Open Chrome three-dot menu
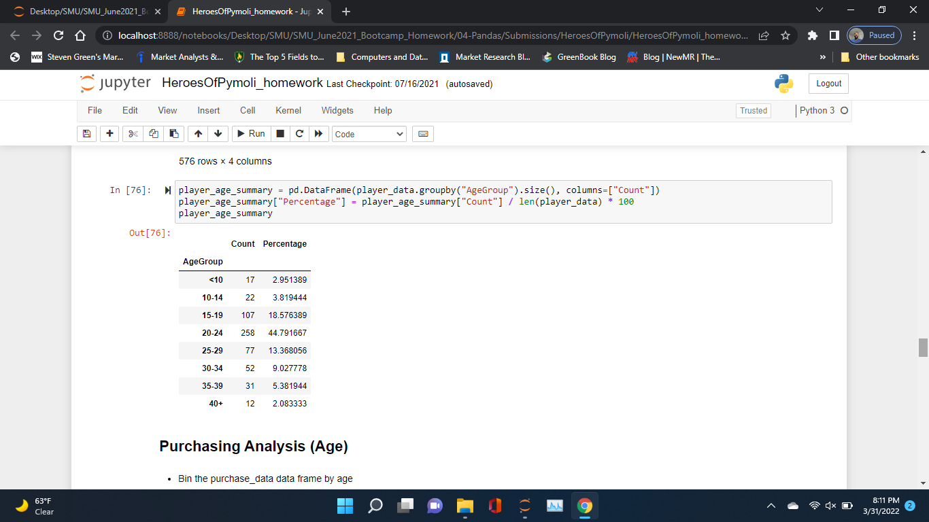 (x=915, y=35)
